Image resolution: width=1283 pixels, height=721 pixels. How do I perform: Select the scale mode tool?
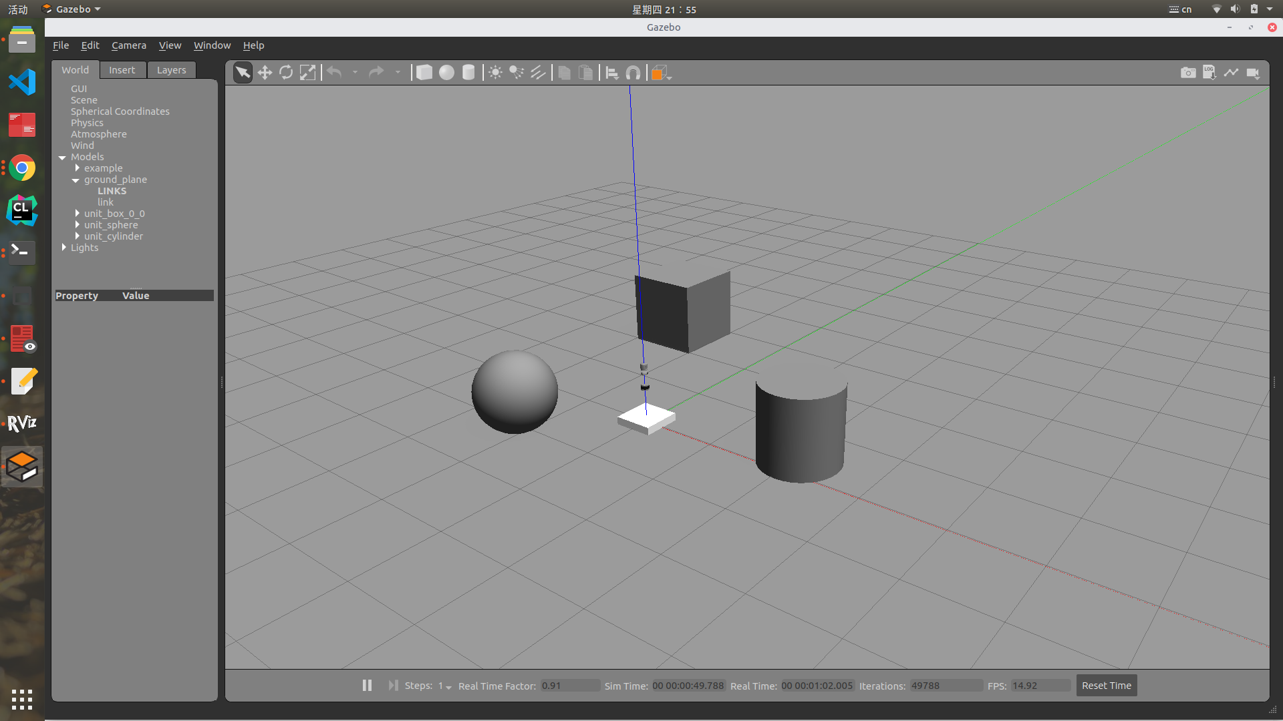pos(307,73)
